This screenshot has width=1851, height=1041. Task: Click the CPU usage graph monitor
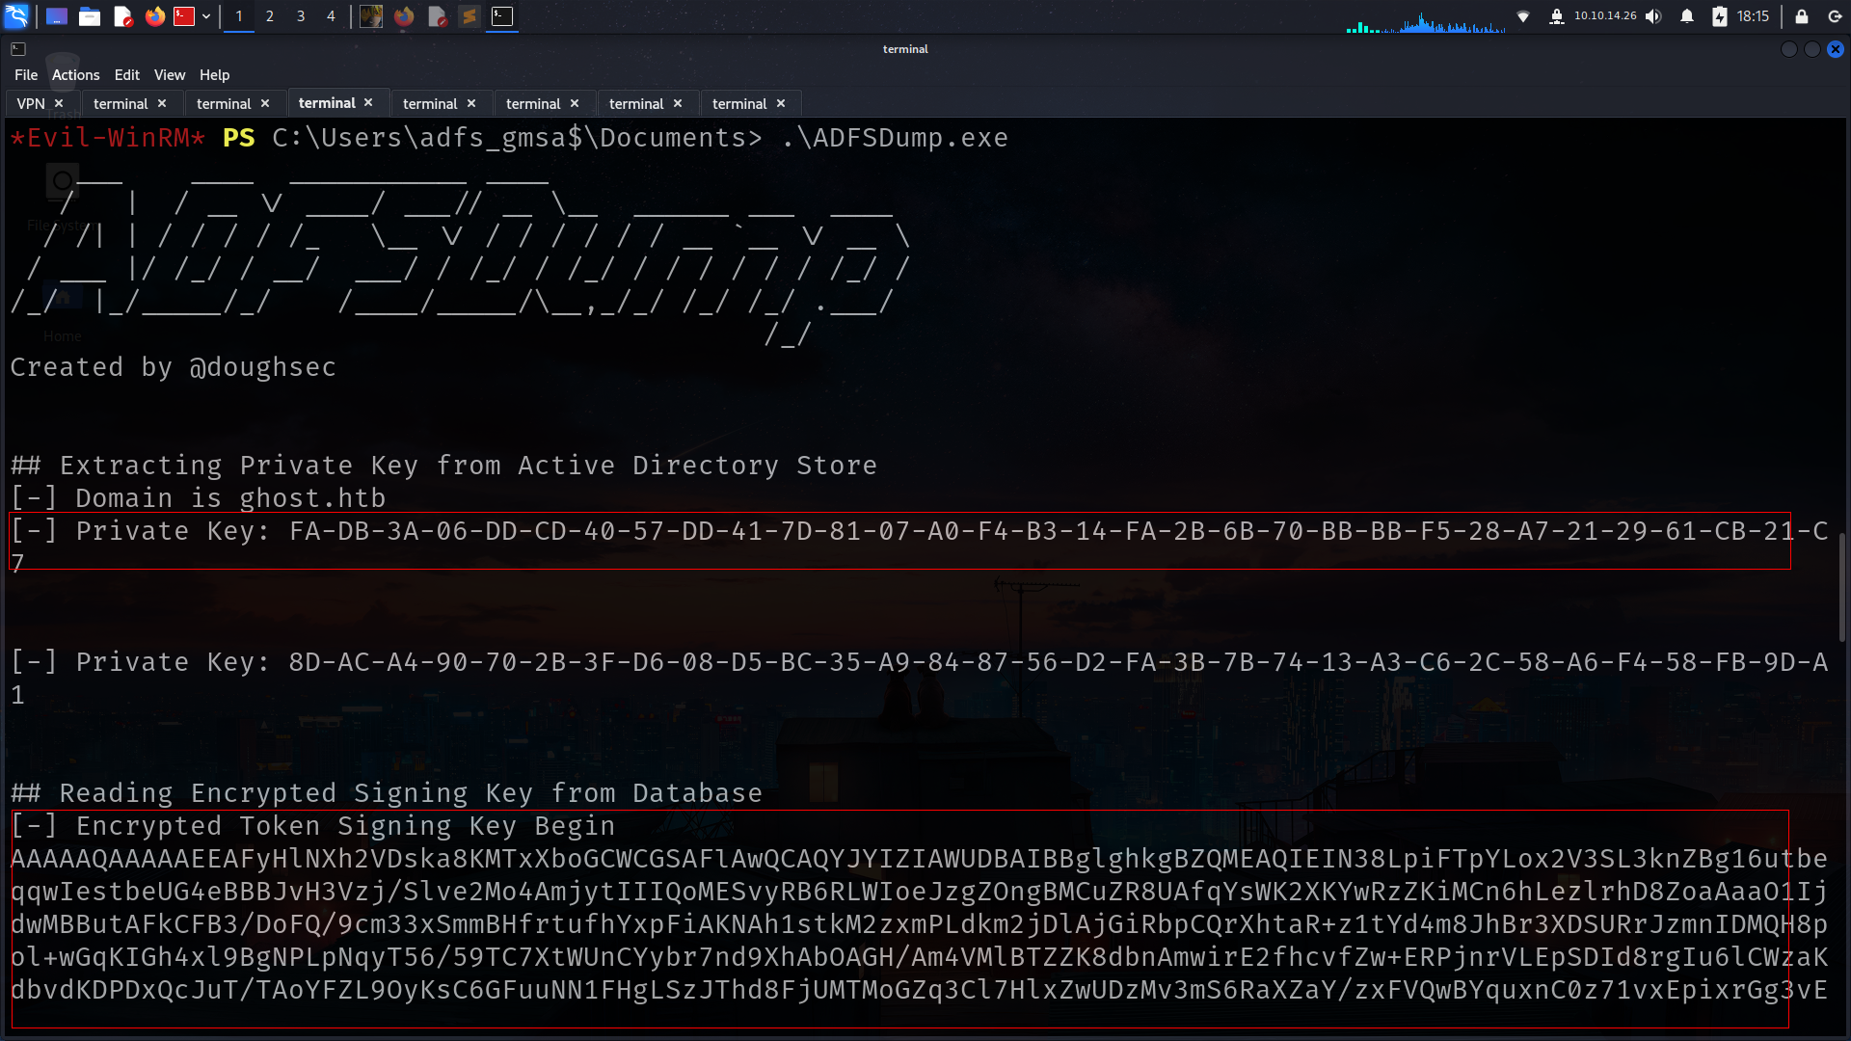coord(1426,21)
